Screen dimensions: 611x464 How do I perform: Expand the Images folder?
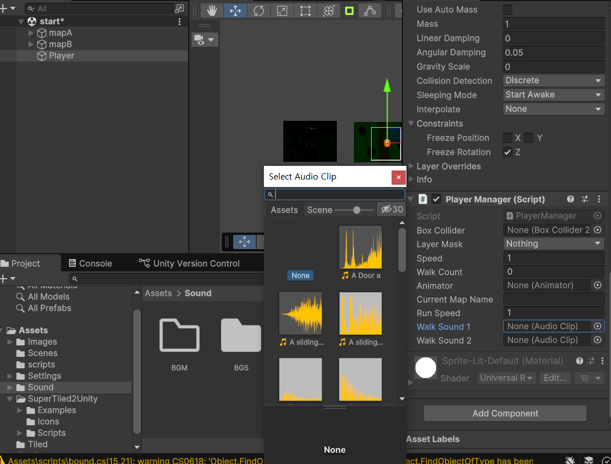(10, 341)
